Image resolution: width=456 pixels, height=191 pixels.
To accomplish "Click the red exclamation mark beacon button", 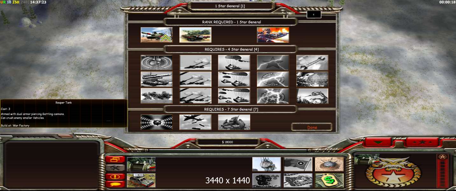I will pyautogui.click(x=115, y=176).
